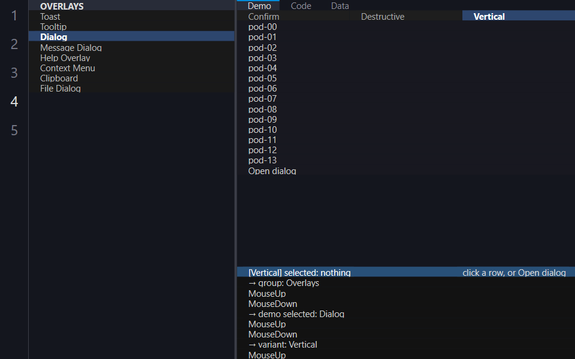Screen dimensions: 575x359
Task: Select row pod-05
Action: pos(406,78)
